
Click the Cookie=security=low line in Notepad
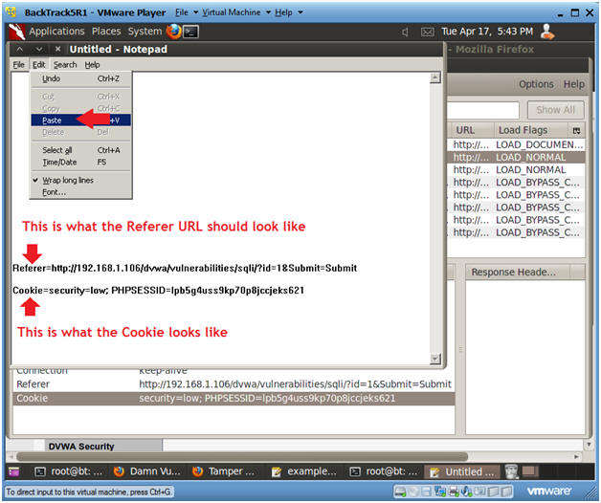[158, 291]
